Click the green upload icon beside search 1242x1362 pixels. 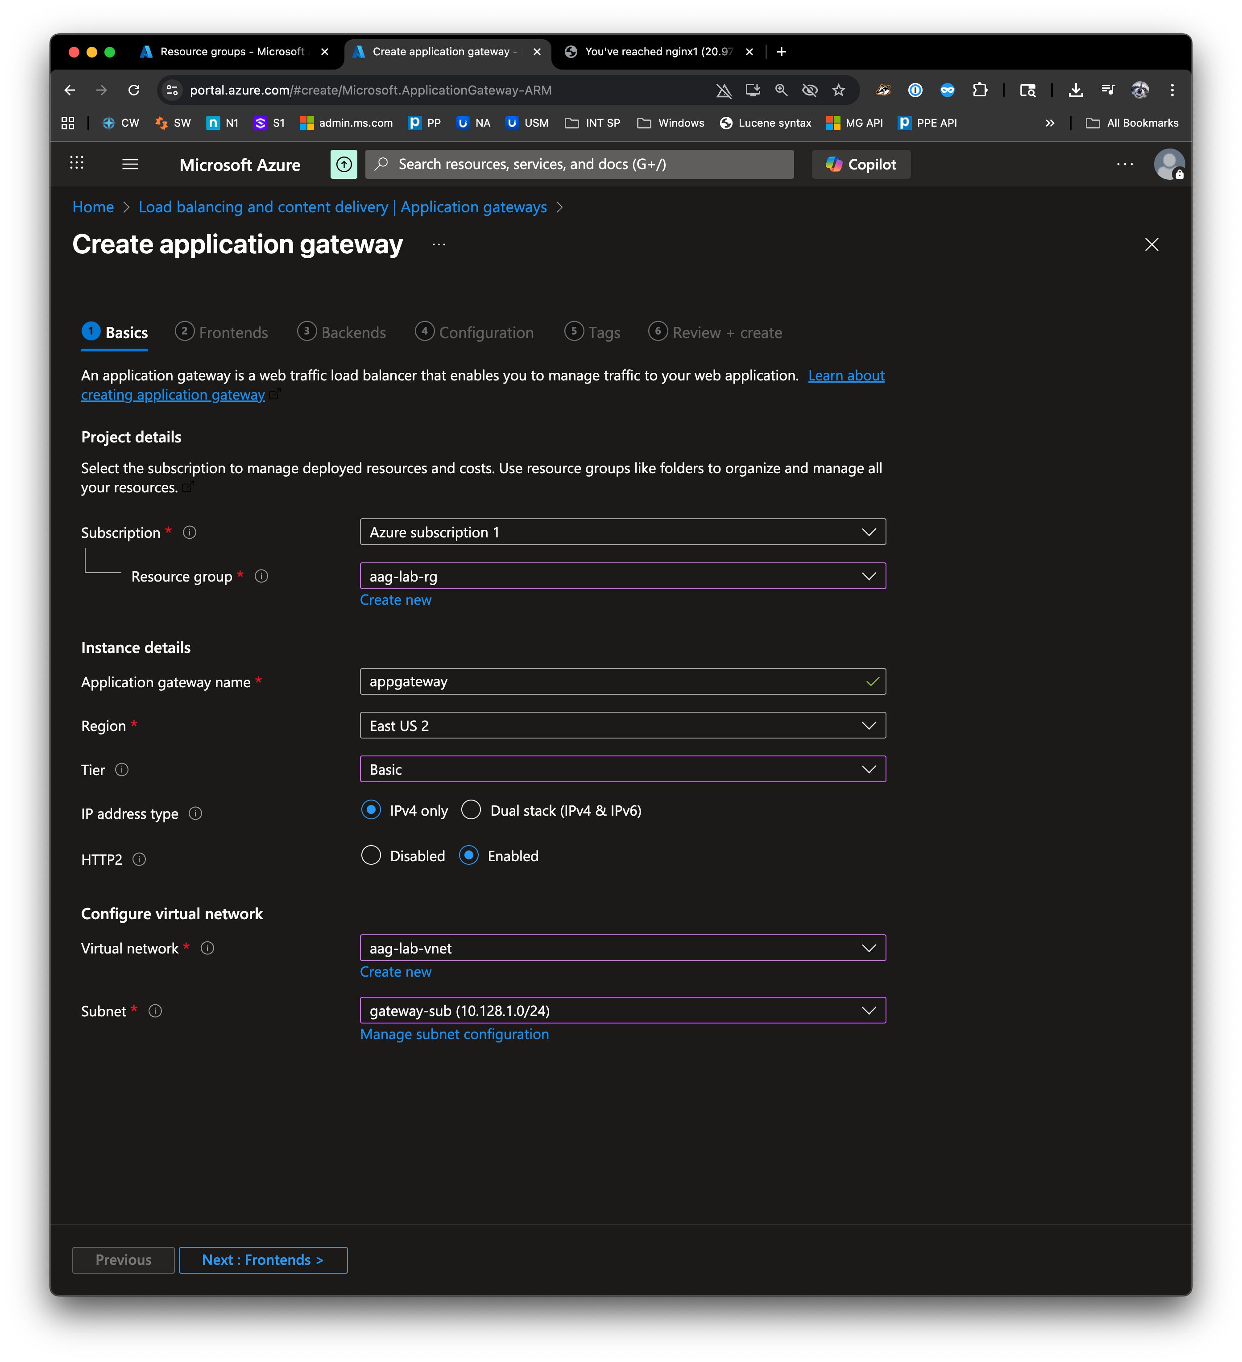[343, 164]
